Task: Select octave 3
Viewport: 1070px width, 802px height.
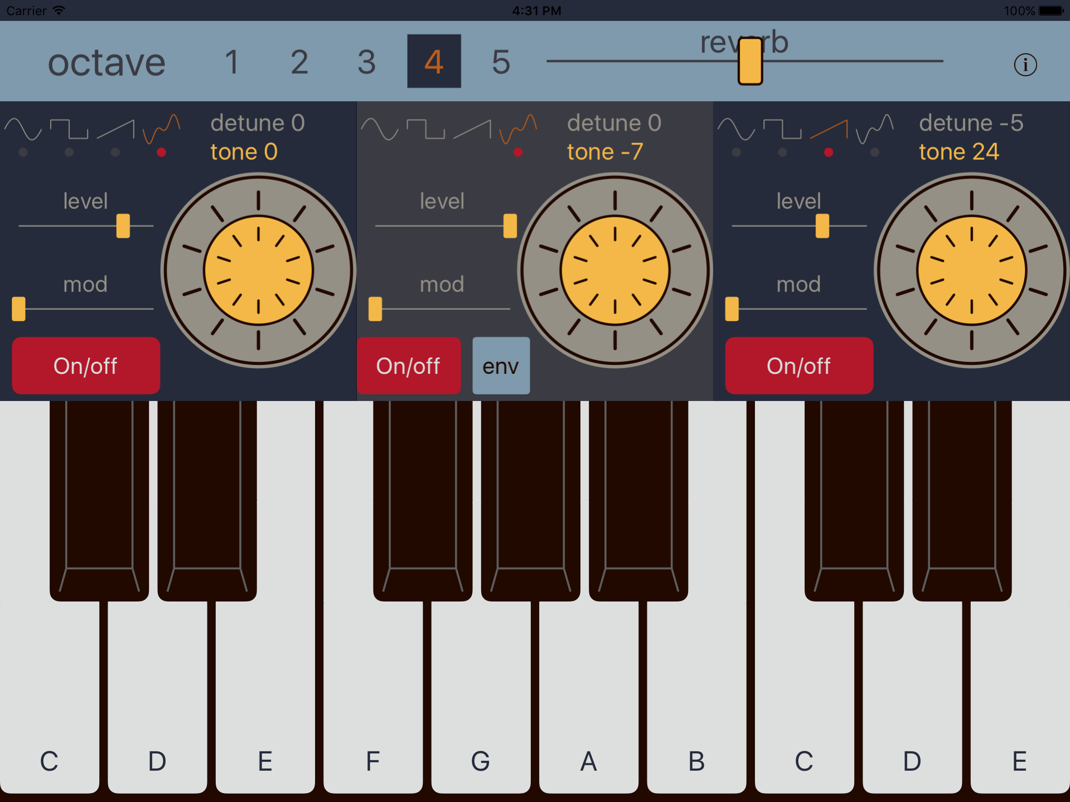Action: (x=366, y=62)
